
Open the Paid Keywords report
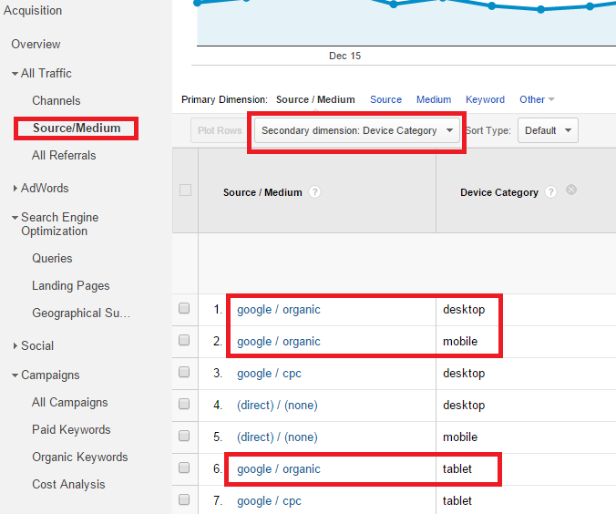tap(71, 429)
